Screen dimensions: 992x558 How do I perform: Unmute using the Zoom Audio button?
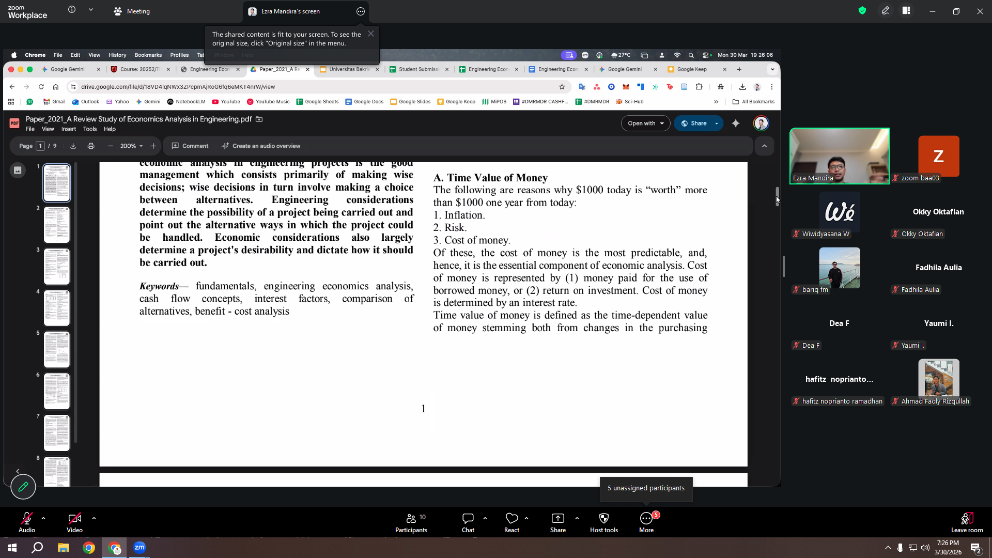coord(27,522)
